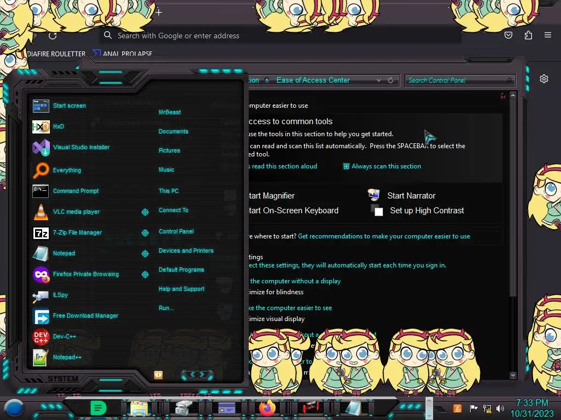Open Default Programs
The image size is (561, 420).
tap(181, 270)
